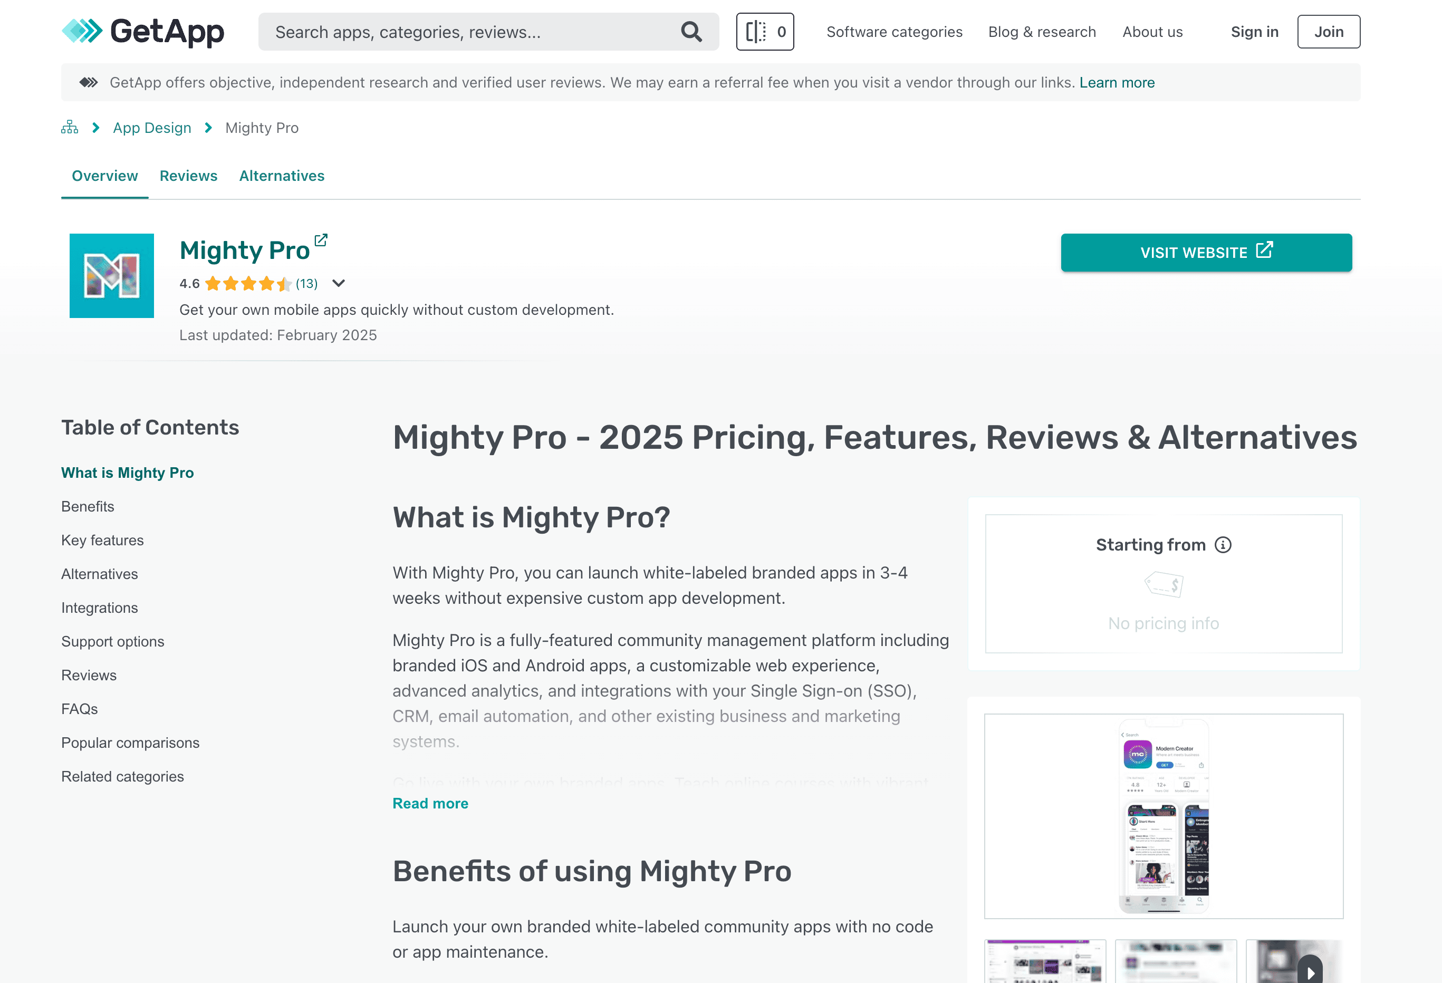Switch to the Alternatives tab
Image resolution: width=1442 pixels, height=983 pixels.
coord(282,176)
